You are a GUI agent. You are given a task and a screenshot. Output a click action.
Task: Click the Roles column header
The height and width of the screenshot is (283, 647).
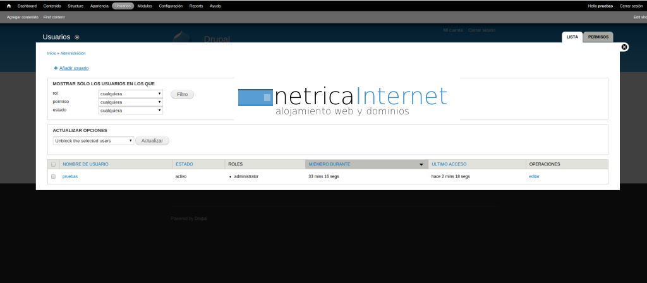point(236,164)
